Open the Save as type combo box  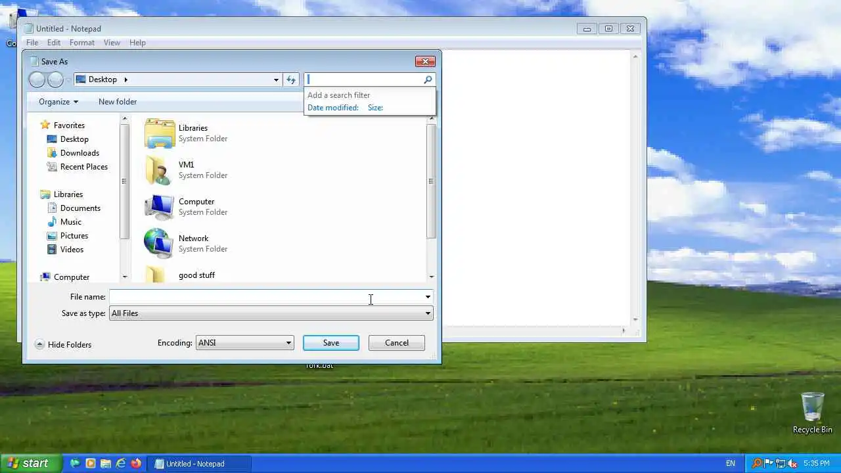click(x=271, y=313)
